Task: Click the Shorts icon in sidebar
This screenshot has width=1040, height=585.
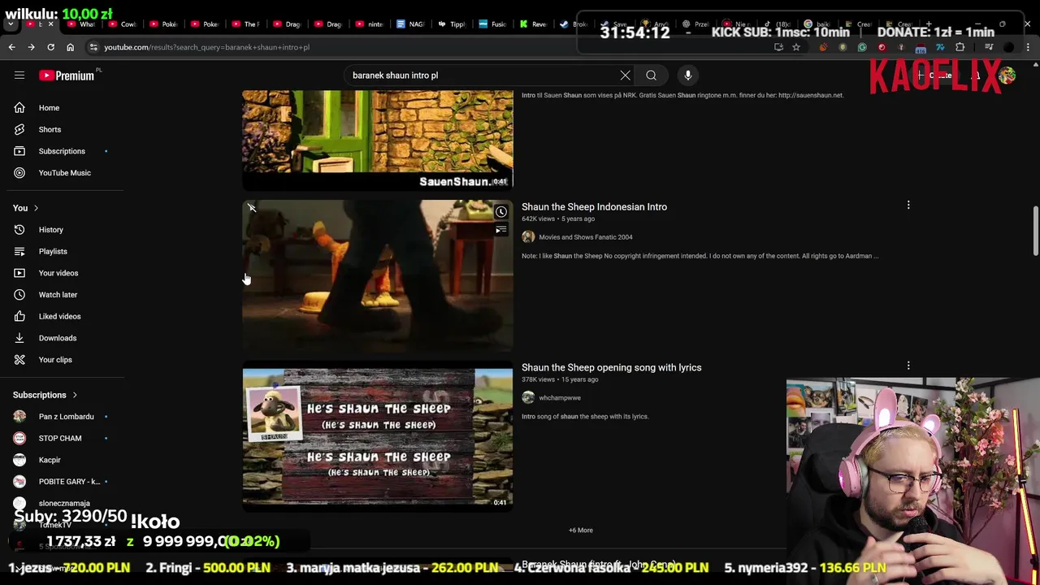Action: tap(19, 129)
